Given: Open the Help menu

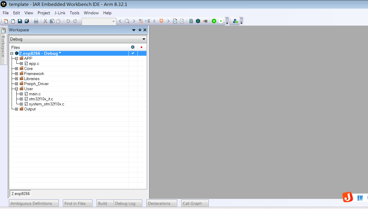Looking at the screenshot, I should click(107, 13).
